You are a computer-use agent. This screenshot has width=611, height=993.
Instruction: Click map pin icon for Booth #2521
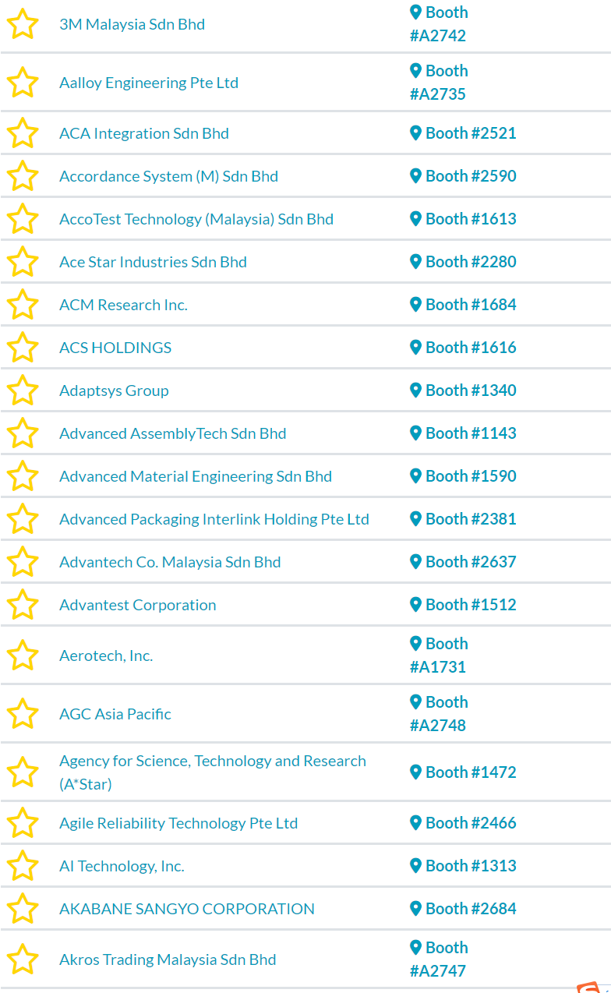point(416,133)
